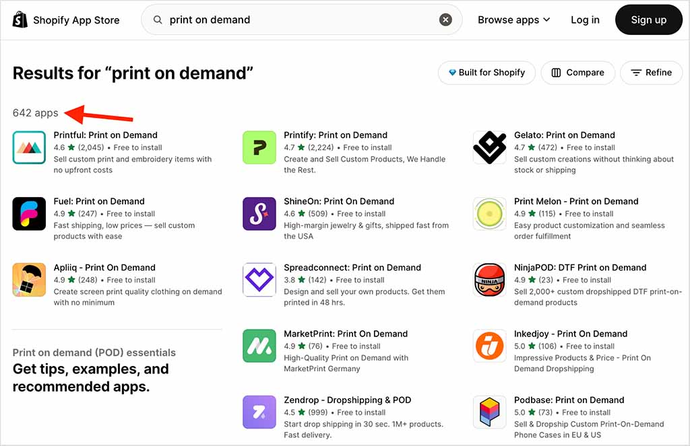Open 'MarketPrint: Print On Demand' title link
This screenshot has height=446, width=690.
pyautogui.click(x=346, y=334)
